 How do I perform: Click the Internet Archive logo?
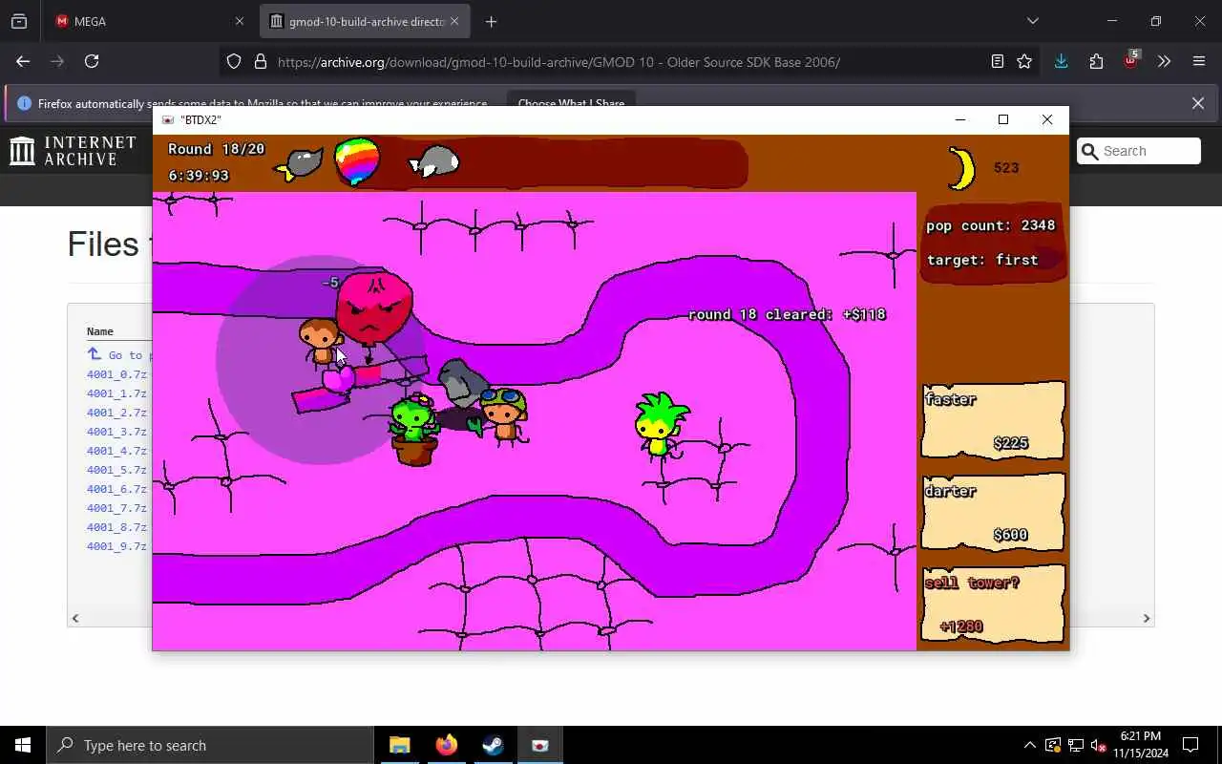click(73, 151)
